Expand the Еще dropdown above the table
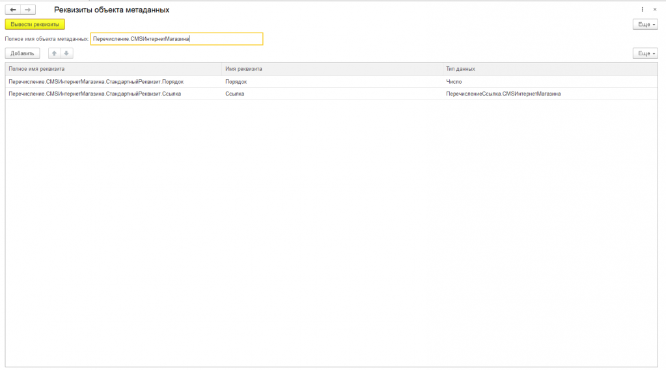The height and width of the screenshot is (370, 666). tap(645, 53)
